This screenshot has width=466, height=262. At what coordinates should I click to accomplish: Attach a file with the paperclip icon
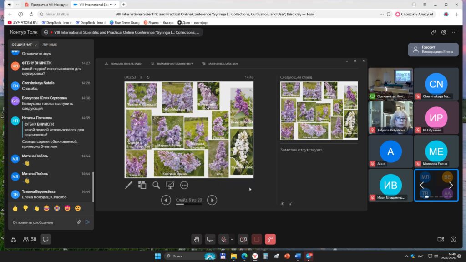pyautogui.click(x=79, y=222)
